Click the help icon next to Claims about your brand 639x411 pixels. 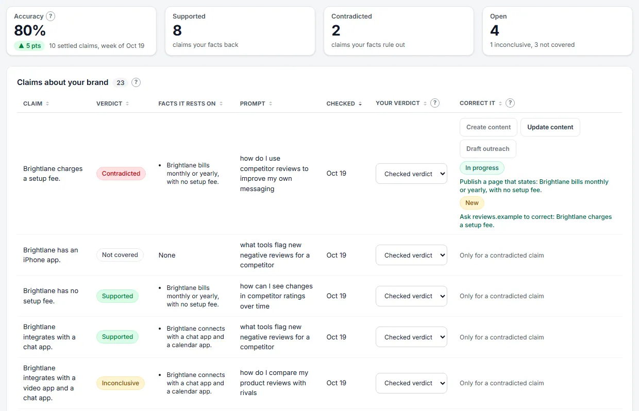coord(136,82)
